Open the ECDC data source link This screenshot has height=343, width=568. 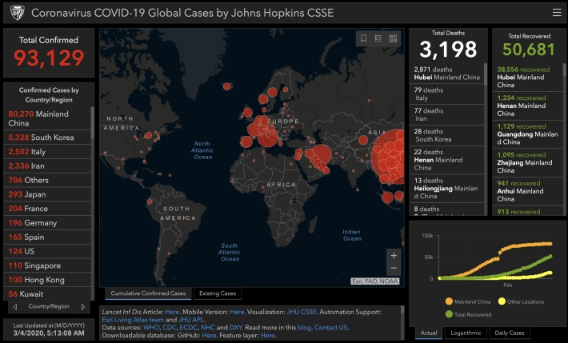pyautogui.click(x=188, y=328)
